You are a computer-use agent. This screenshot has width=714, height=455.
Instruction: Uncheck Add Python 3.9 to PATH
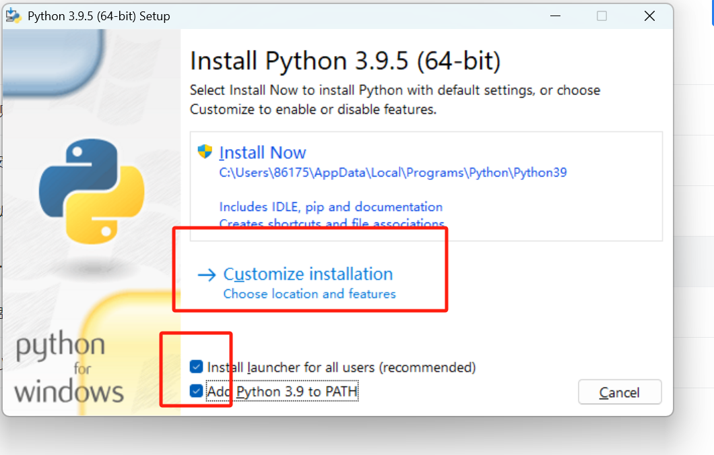(x=196, y=391)
